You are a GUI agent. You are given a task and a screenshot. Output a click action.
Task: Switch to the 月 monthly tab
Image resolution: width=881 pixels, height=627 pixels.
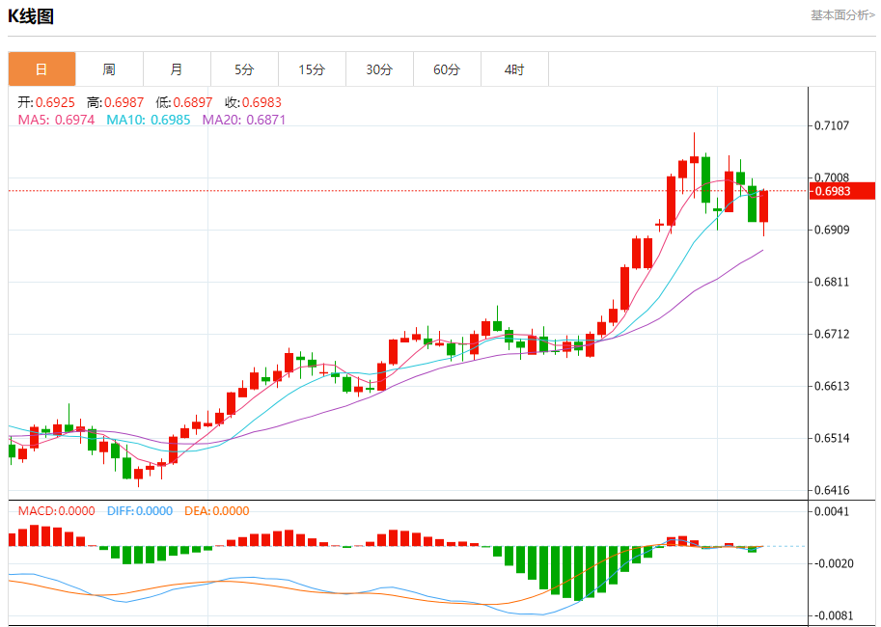pyautogui.click(x=177, y=69)
